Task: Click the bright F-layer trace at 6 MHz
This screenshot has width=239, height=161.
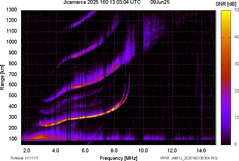Action: (x=85, y=117)
